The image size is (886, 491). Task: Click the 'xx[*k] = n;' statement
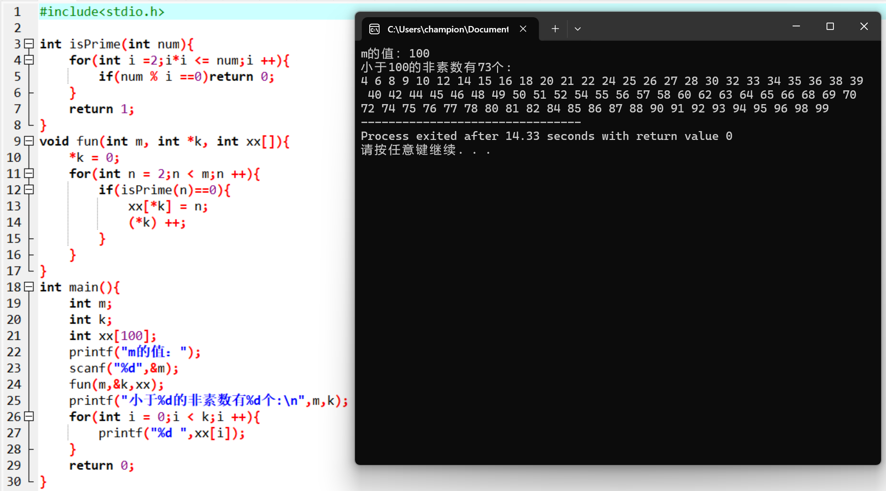click(168, 206)
